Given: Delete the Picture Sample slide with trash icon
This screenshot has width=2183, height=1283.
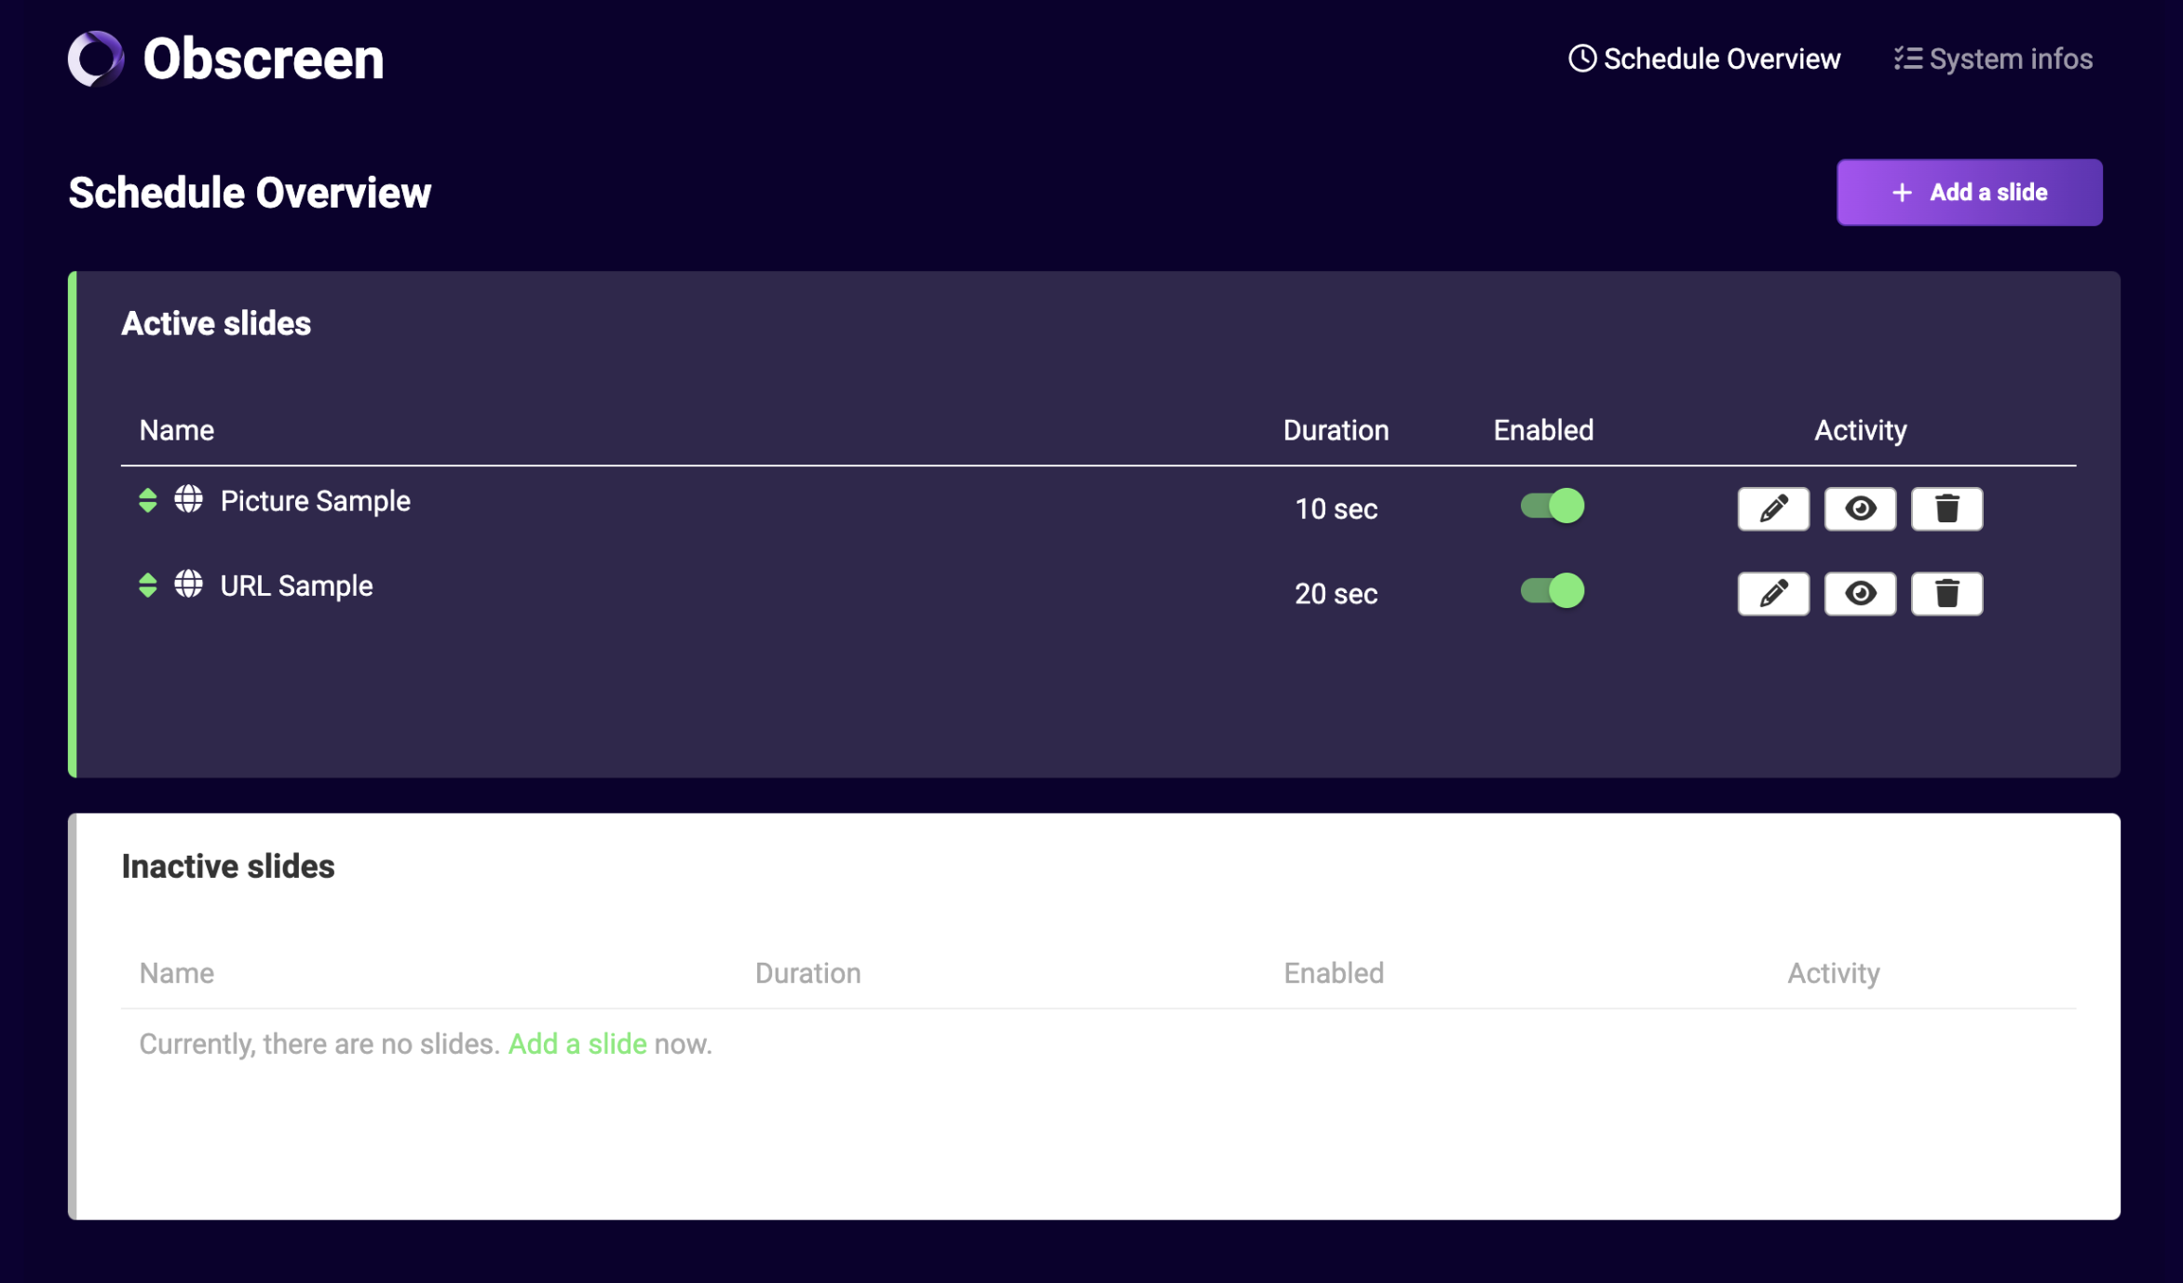Looking at the screenshot, I should tap(1946, 508).
